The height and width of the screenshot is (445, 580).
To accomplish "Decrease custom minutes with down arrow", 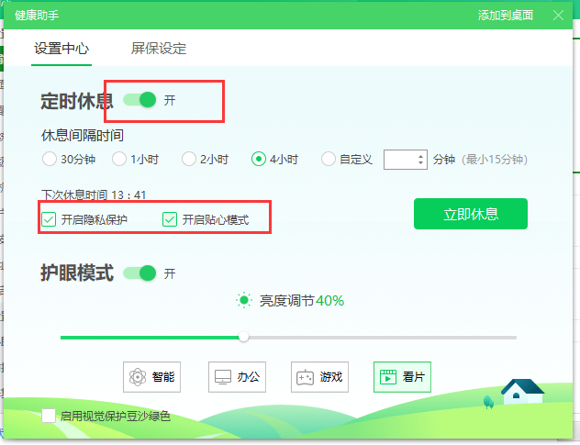I will (x=420, y=162).
